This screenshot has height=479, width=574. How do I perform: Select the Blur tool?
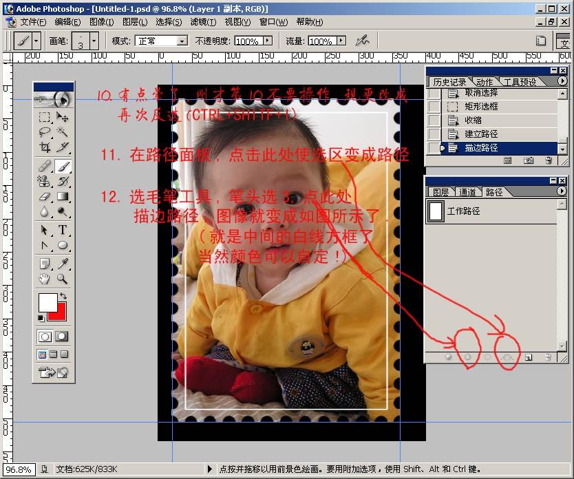point(45,211)
